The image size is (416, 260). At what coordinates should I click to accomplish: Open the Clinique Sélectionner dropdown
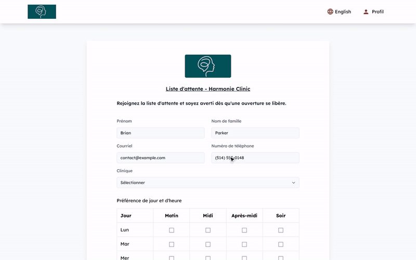(207, 183)
